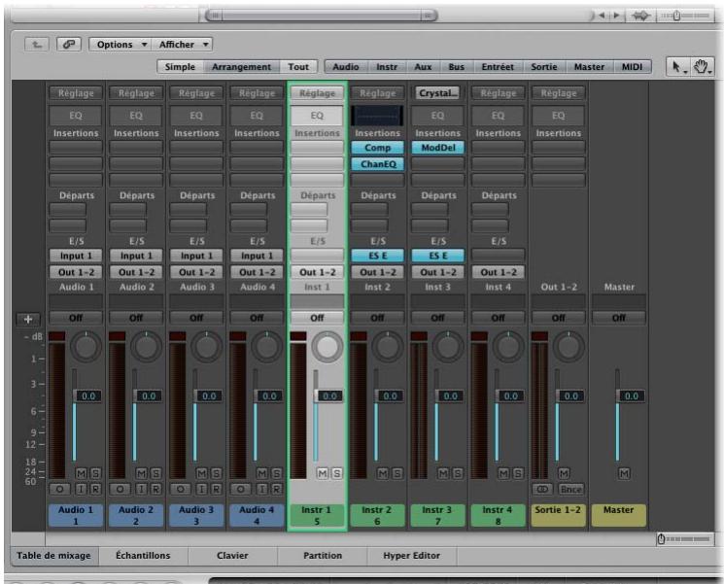Enable record R on Audio 1
The width and height of the screenshot is (724, 584).
pos(95,489)
